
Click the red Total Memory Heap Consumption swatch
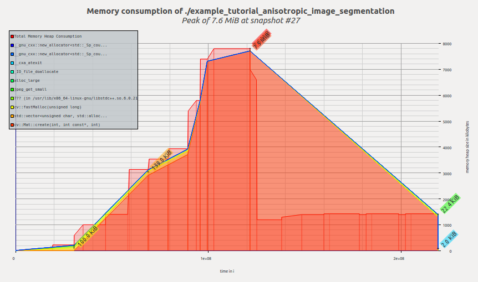click(x=12, y=36)
